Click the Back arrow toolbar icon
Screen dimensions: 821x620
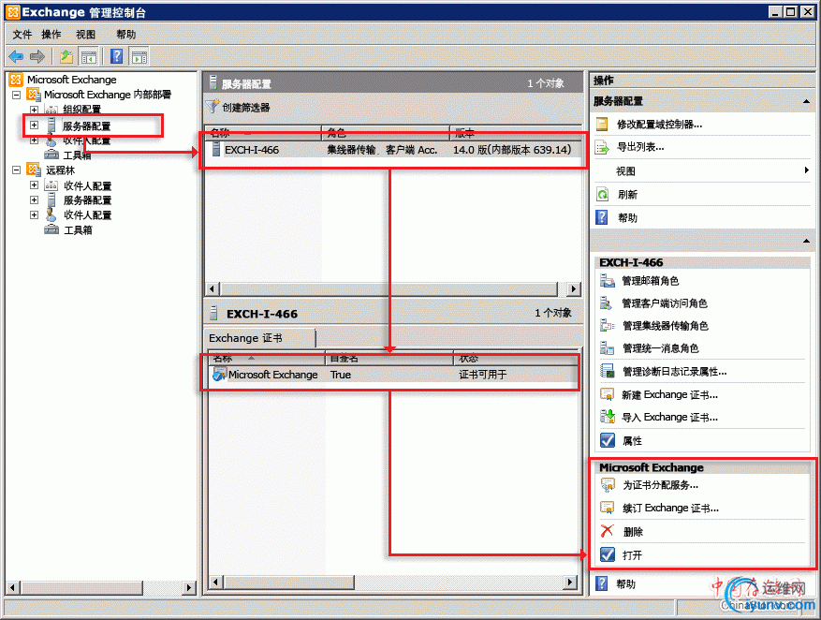coord(16,56)
